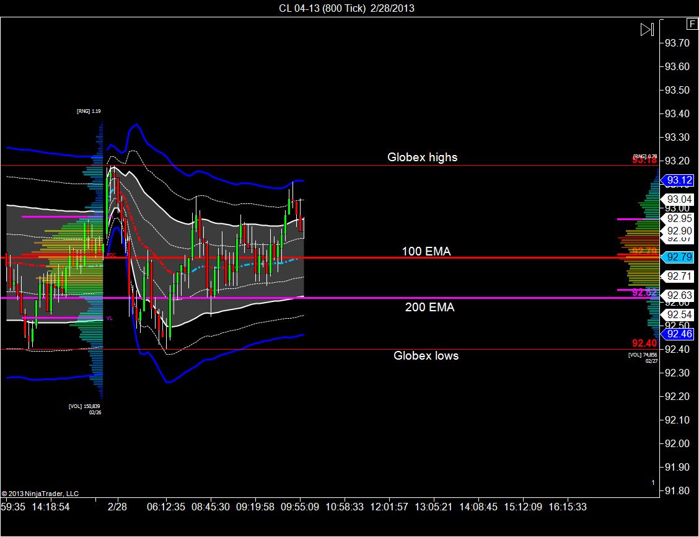Select the 92.71 price marker

click(678, 277)
